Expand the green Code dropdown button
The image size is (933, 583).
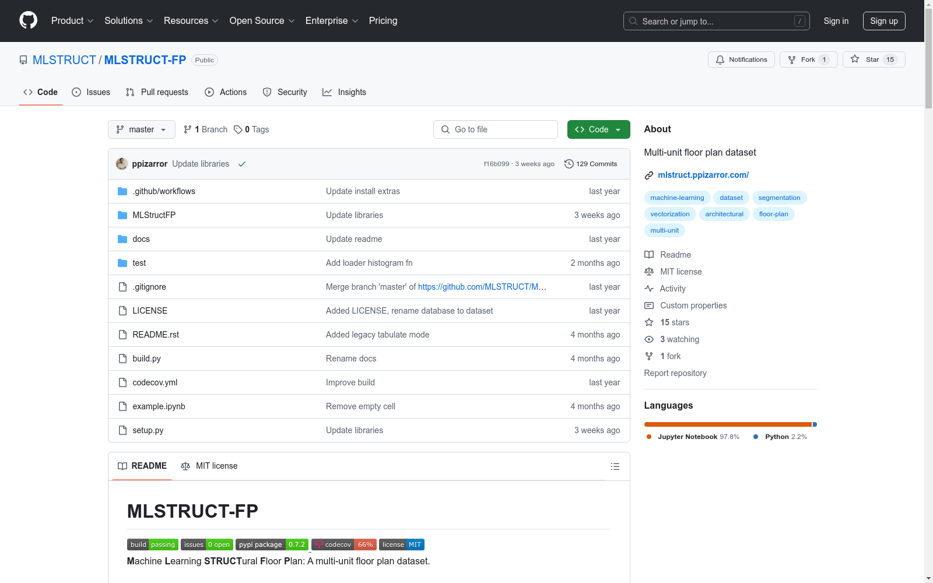click(598, 129)
